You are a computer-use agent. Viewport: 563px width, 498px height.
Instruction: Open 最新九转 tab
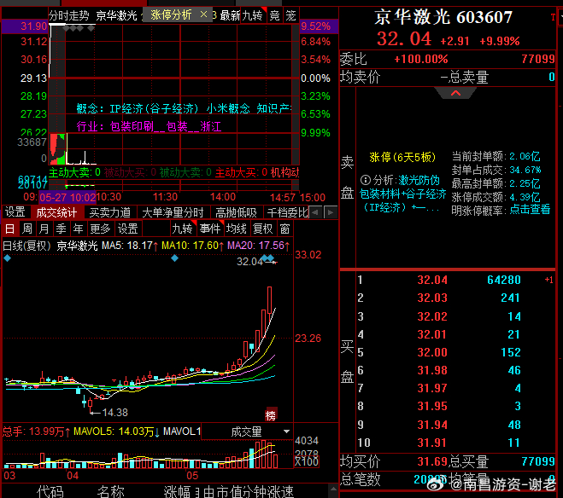tap(240, 15)
